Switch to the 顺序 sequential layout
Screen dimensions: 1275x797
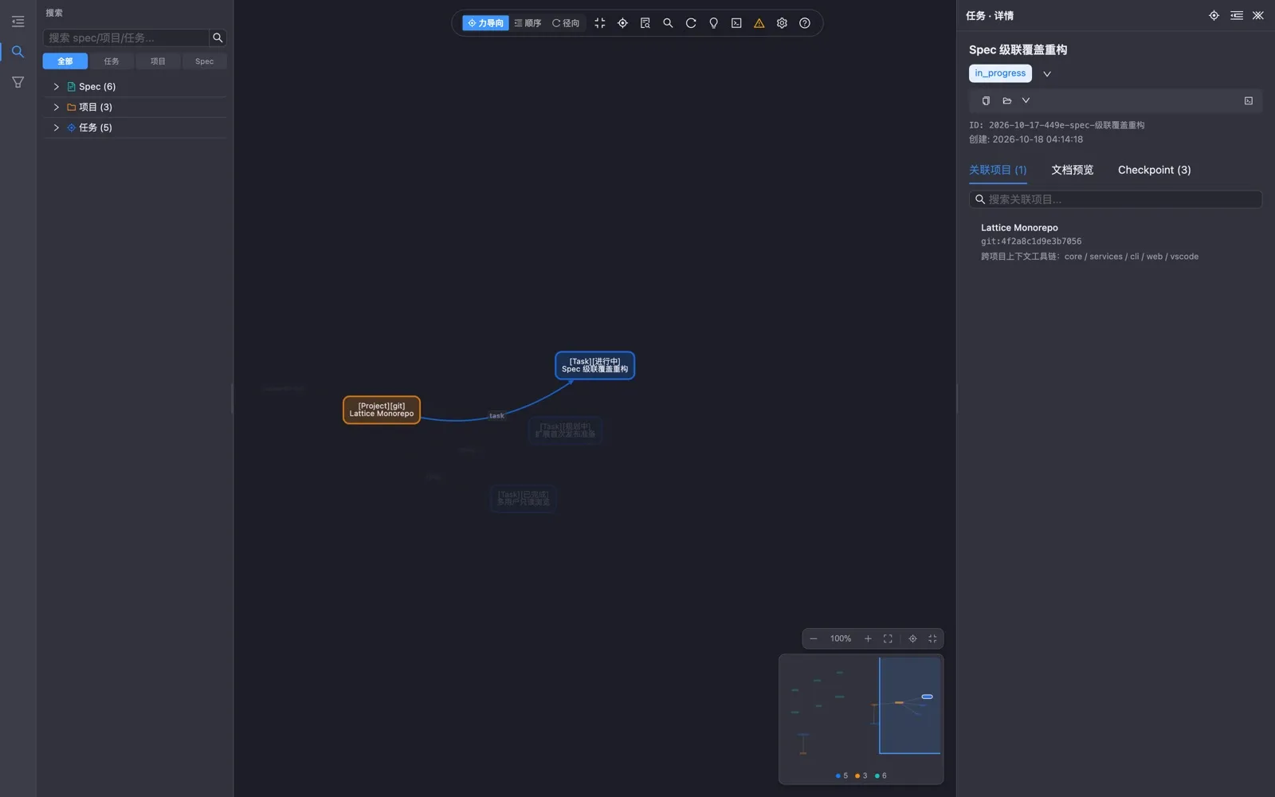click(528, 23)
